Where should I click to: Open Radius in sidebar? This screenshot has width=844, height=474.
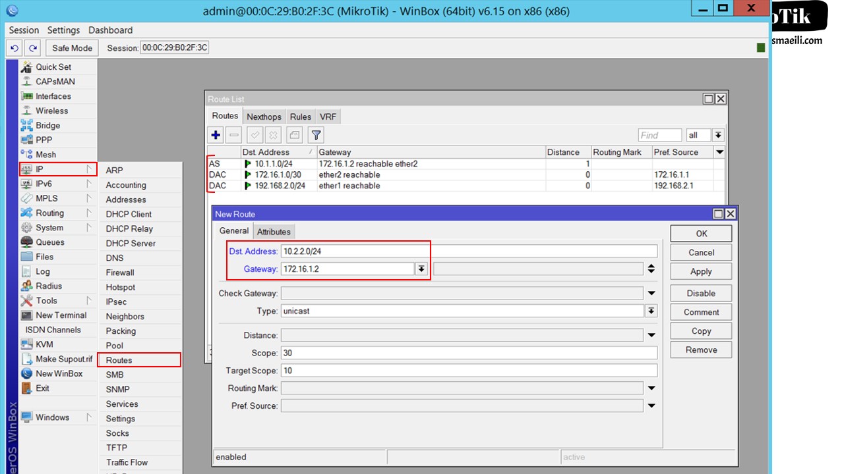point(49,286)
